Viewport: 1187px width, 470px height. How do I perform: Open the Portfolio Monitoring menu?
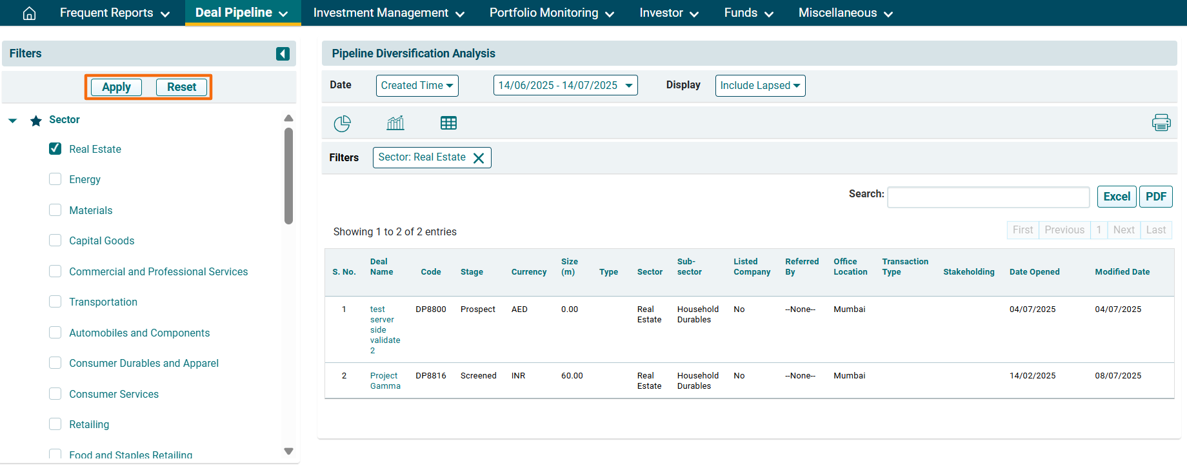[x=552, y=13]
